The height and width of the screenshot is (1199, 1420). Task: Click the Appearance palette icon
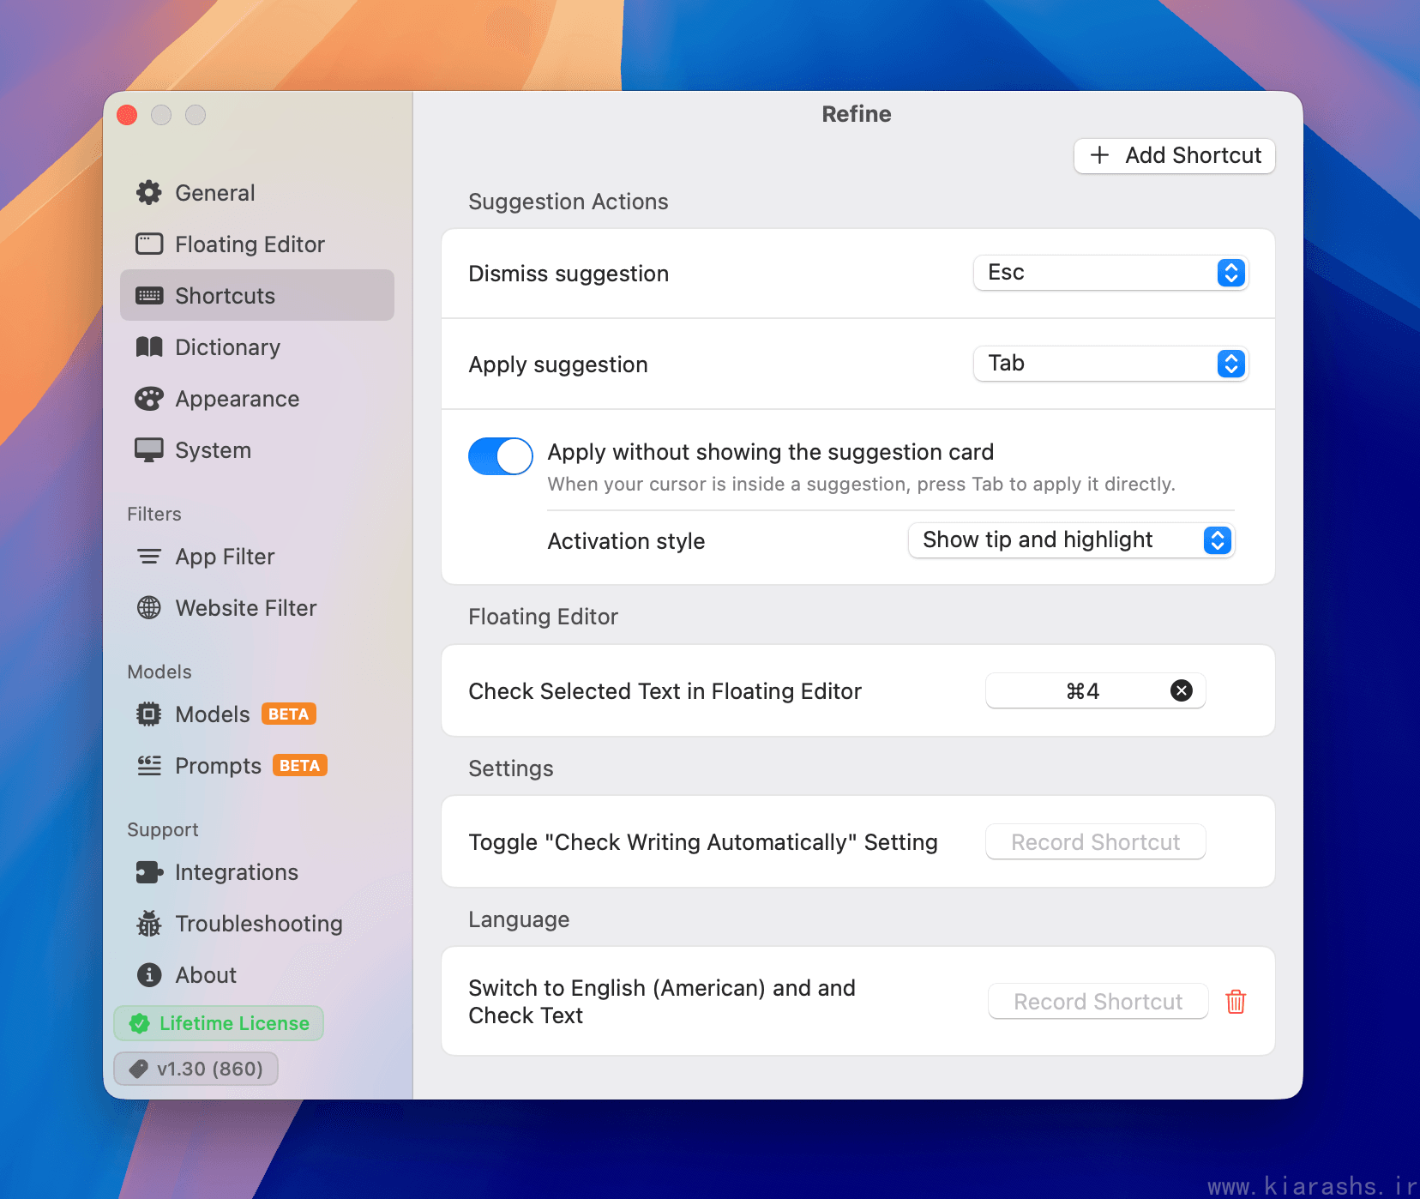[x=149, y=399]
